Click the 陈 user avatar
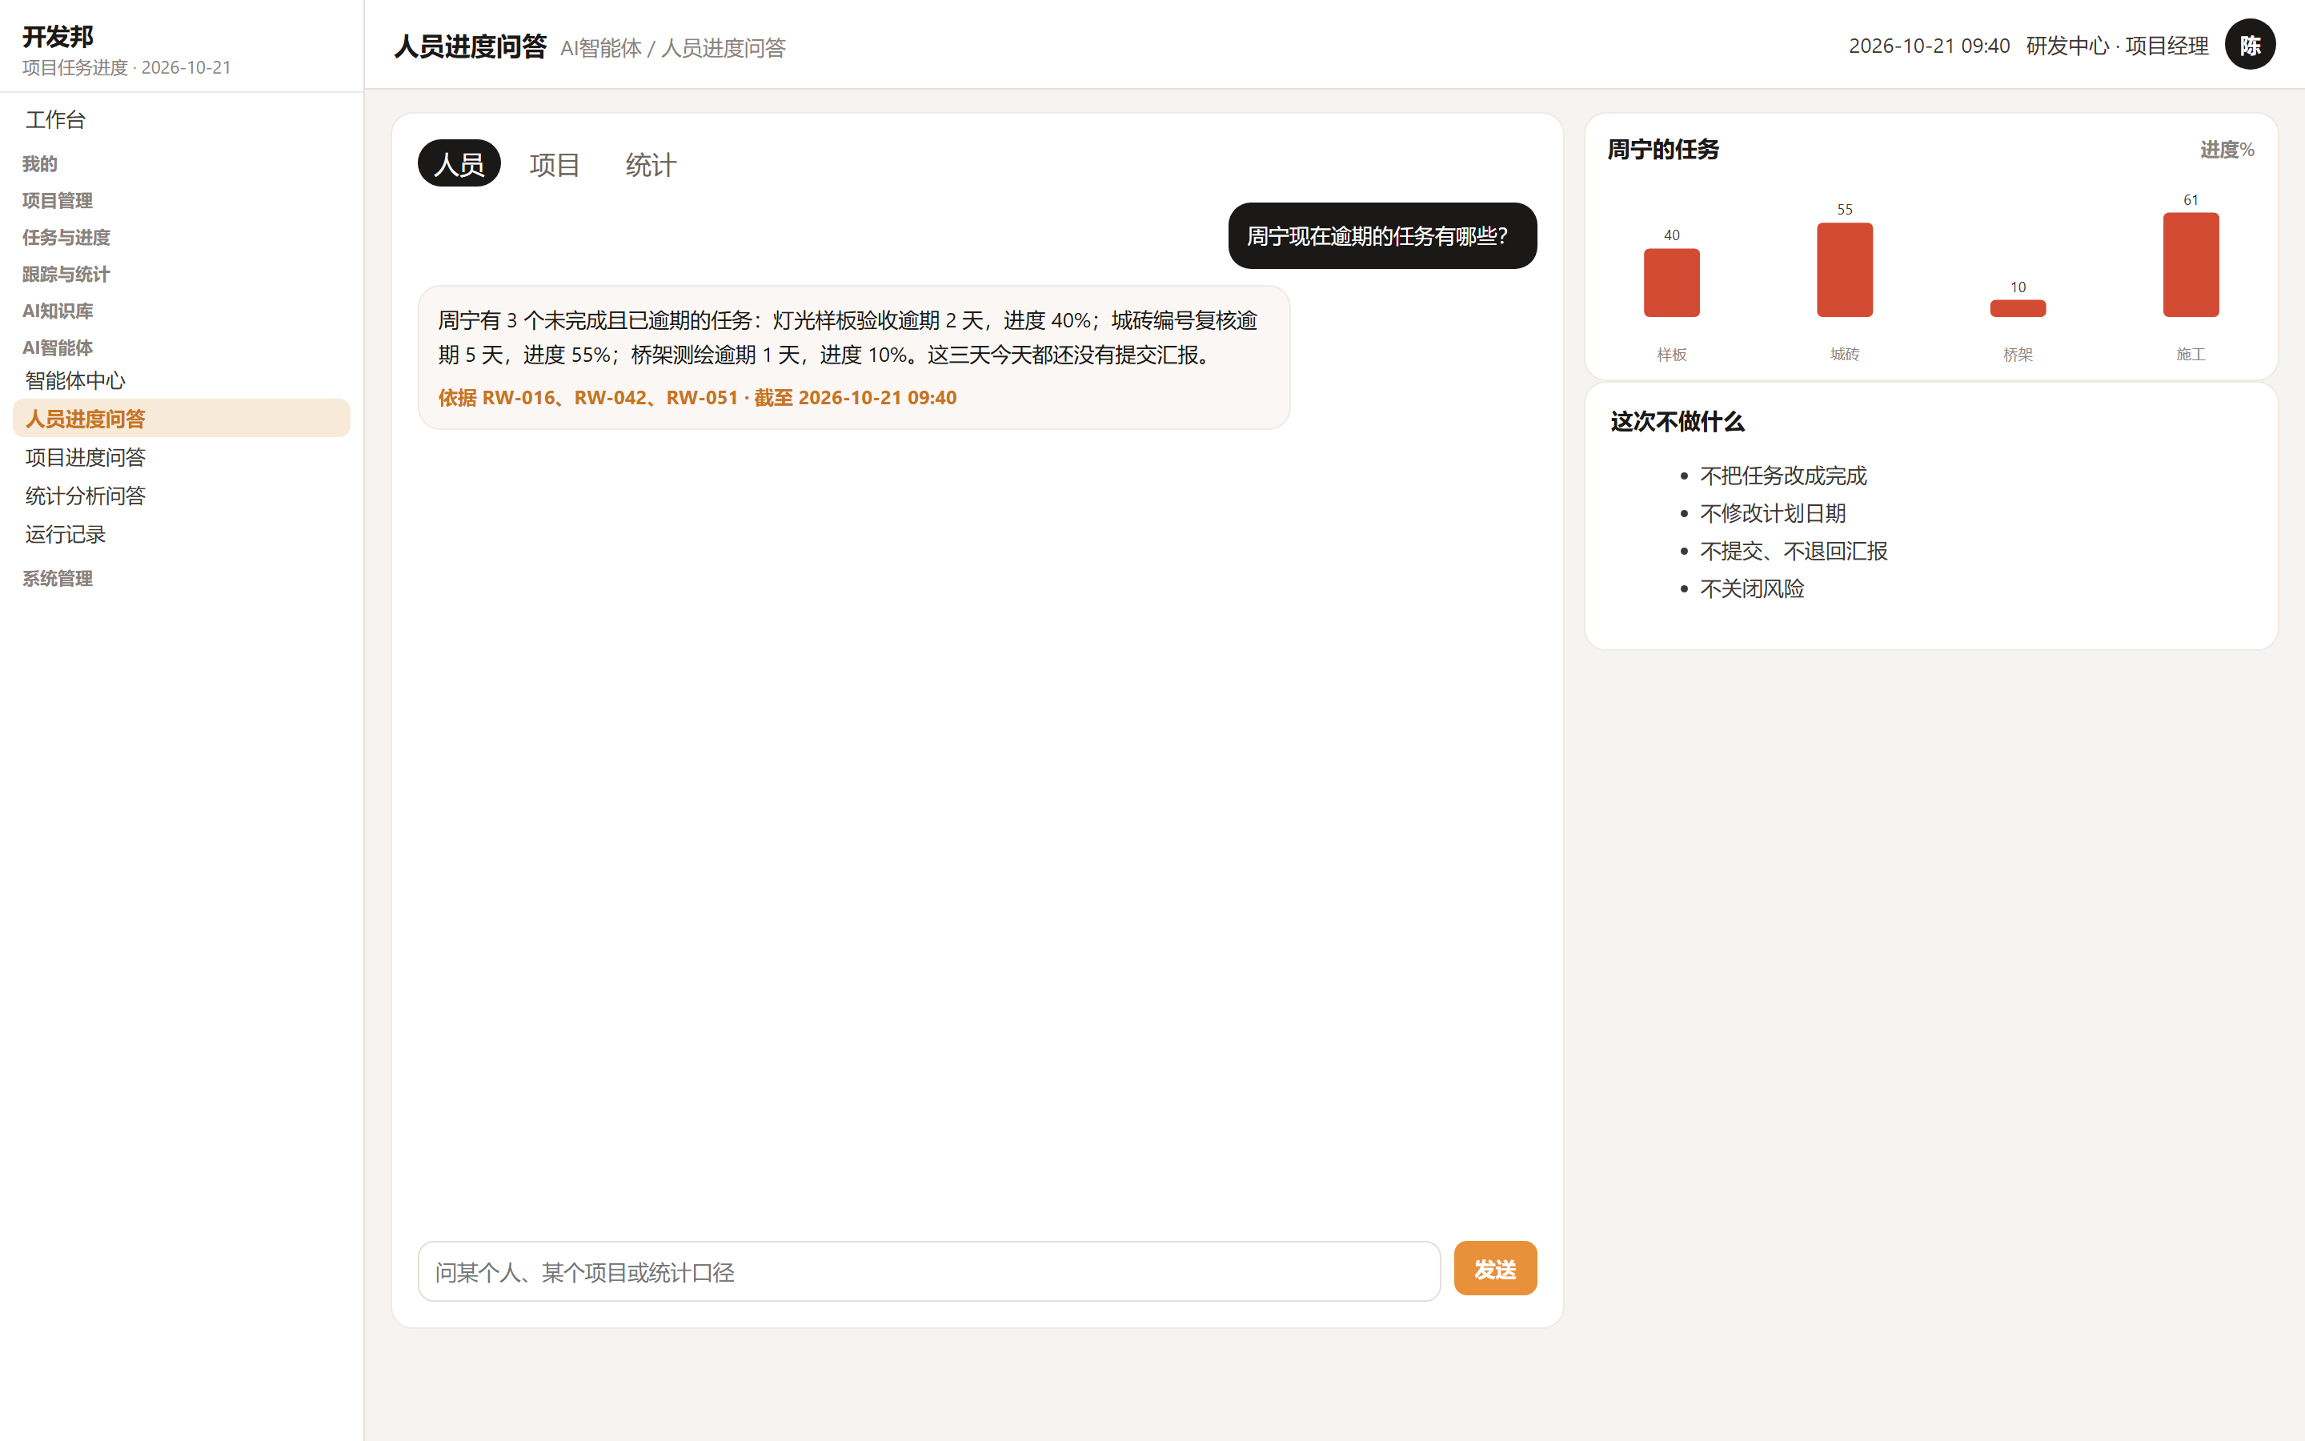2305x1441 pixels. (x=2250, y=45)
